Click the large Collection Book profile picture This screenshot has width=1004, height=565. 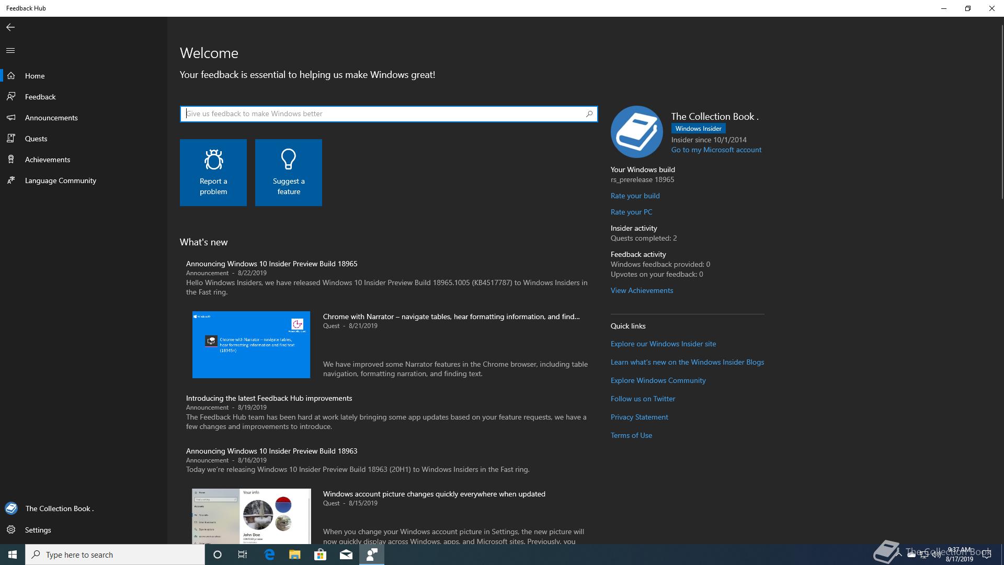[x=637, y=132]
